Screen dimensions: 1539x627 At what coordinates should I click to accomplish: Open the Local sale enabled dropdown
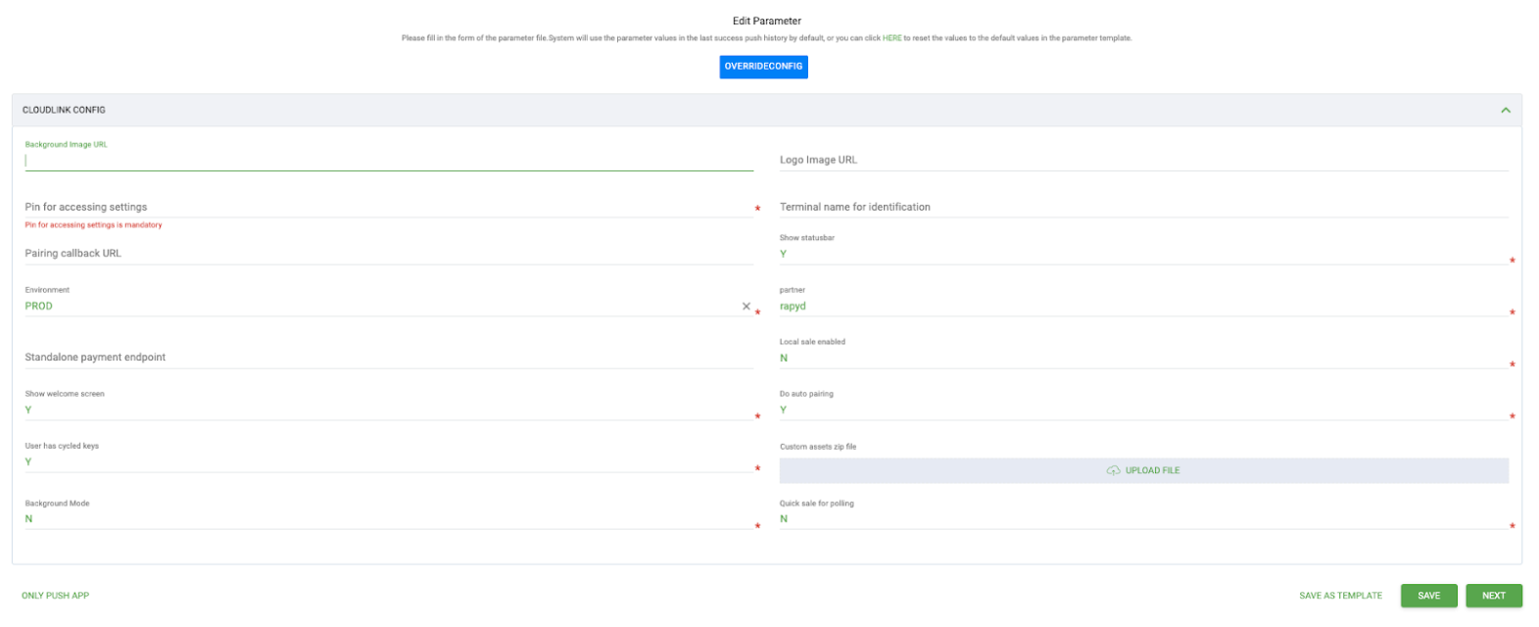click(1142, 358)
